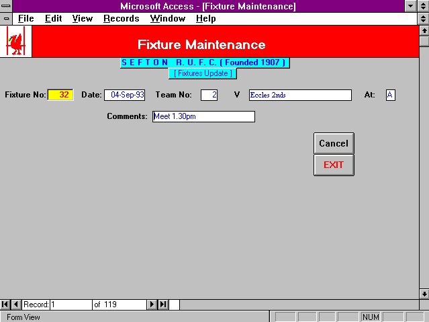Click the 'of 119' record count
This screenshot has width=429, height=322.
[105, 305]
